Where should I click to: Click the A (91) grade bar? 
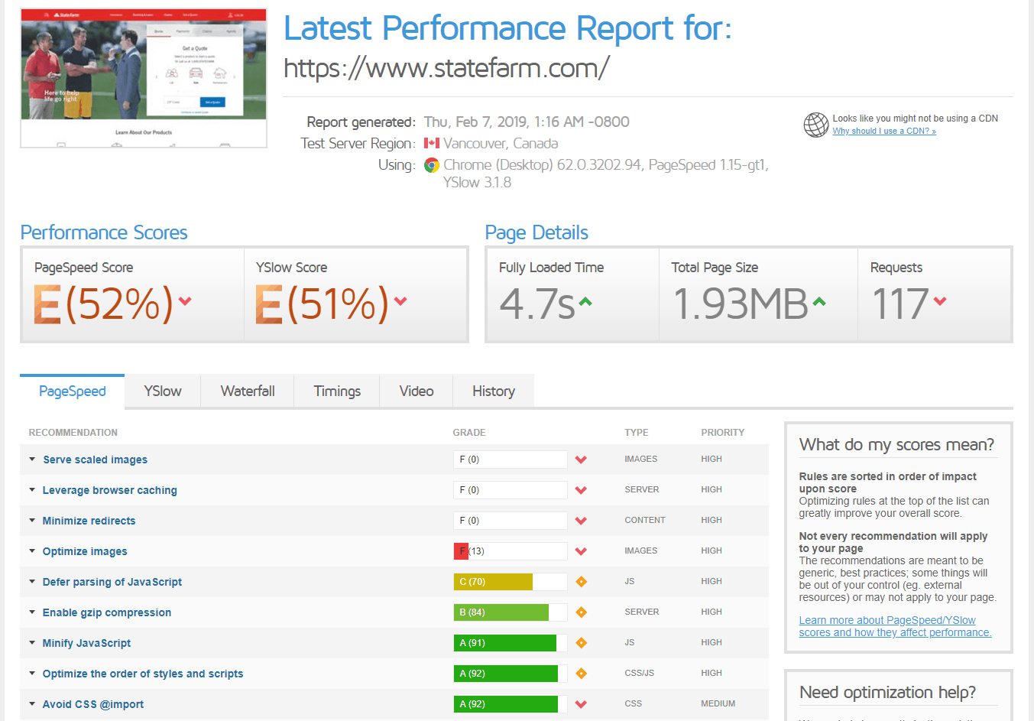pyautogui.click(x=510, y=643)
